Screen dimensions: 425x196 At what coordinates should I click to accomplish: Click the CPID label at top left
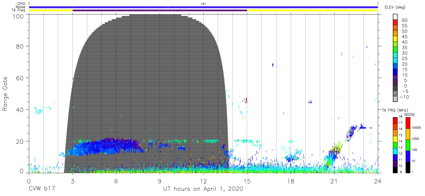pos(21,4)
